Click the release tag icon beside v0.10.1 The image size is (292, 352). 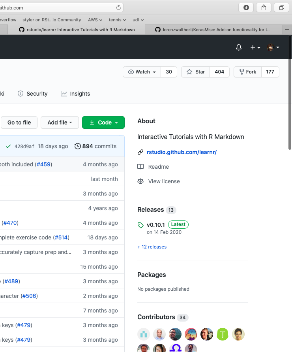(x=140, y=225)
